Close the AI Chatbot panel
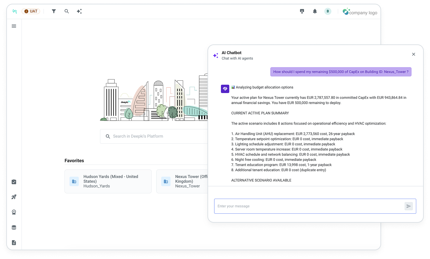The width and height of the screenshot is (430, 259). 413,54
